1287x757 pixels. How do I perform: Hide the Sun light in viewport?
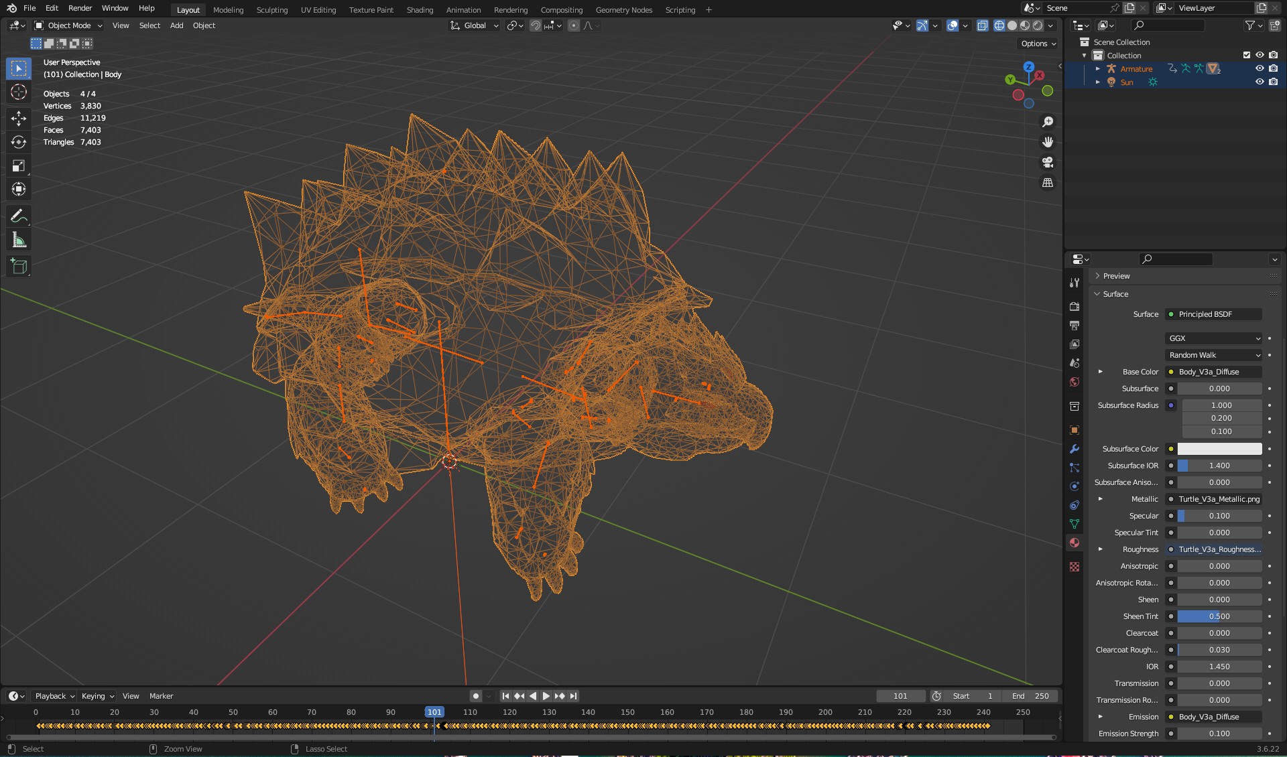click(x=1260, y=82)
